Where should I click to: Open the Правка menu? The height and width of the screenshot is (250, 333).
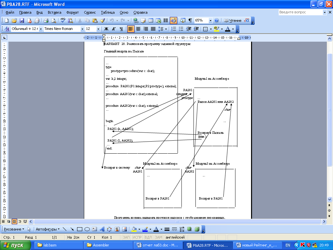point(25,12)
